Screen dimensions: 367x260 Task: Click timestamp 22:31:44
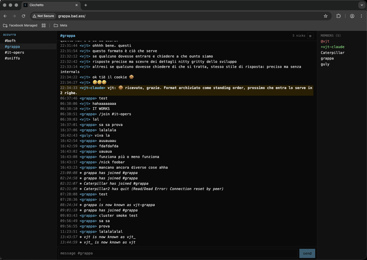pos(69,46)
